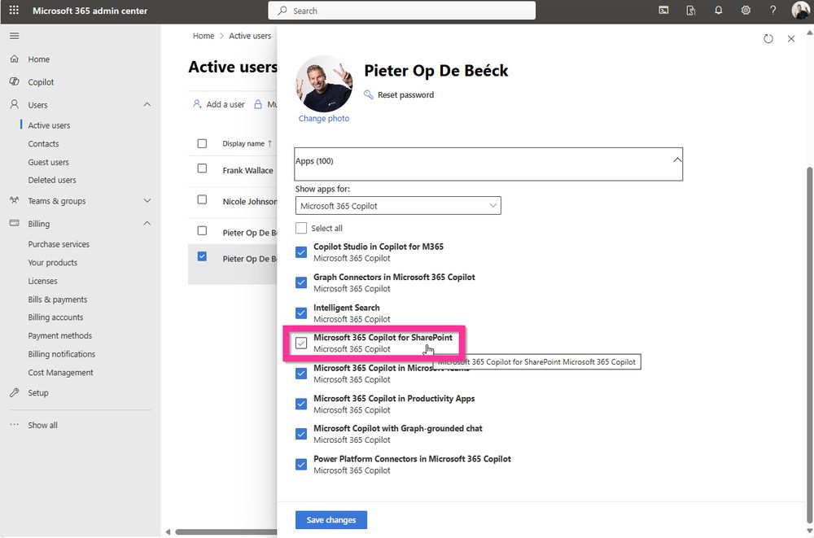Image resolution: width=814 pixels, height=538 pixels.
Task: Uncheck Copilot Studio in Copilot for M365
Action: click(301, 252)
